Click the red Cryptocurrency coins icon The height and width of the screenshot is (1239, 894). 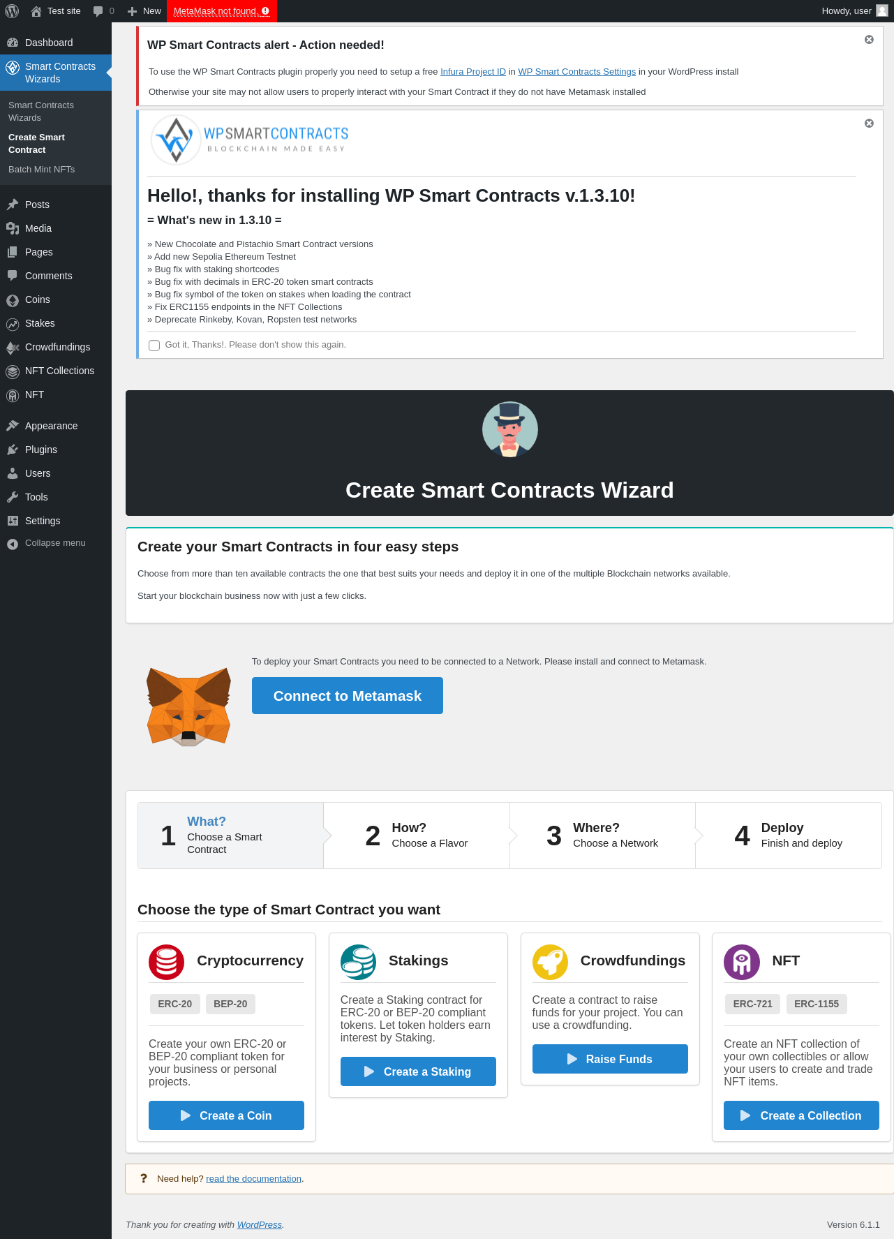167,962
